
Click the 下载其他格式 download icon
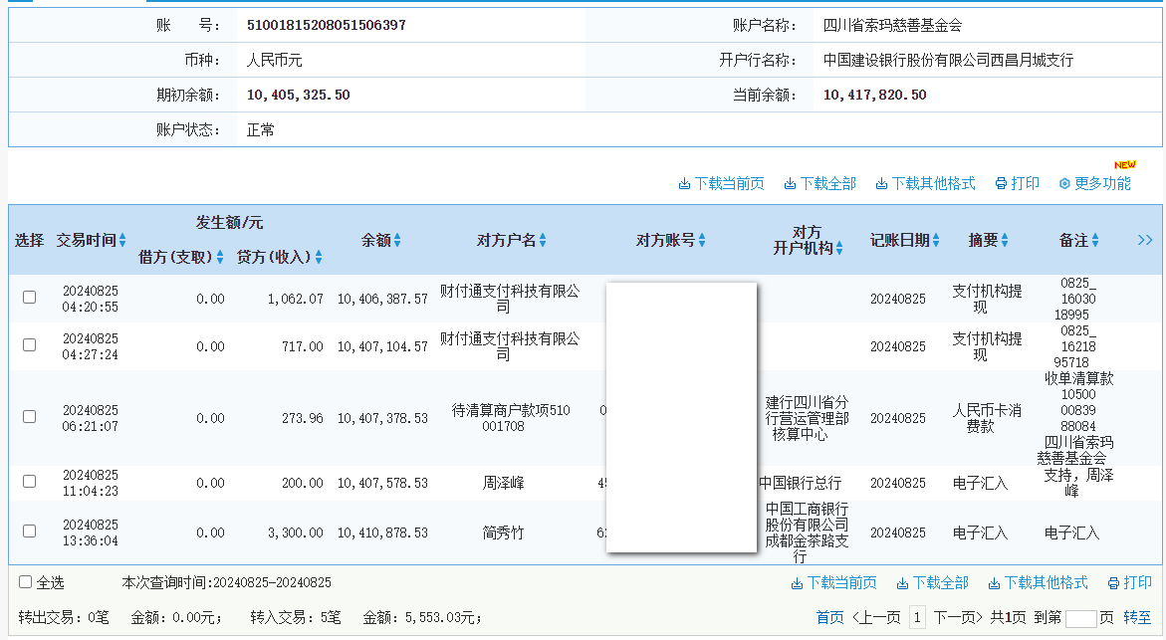880,183
